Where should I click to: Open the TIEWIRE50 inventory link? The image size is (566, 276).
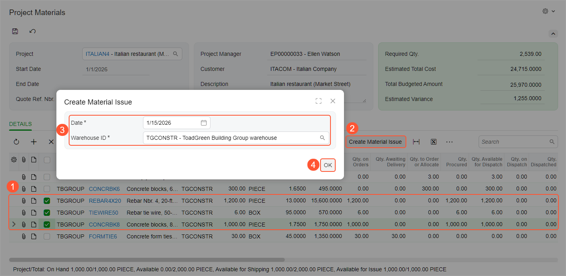[104, 213]
